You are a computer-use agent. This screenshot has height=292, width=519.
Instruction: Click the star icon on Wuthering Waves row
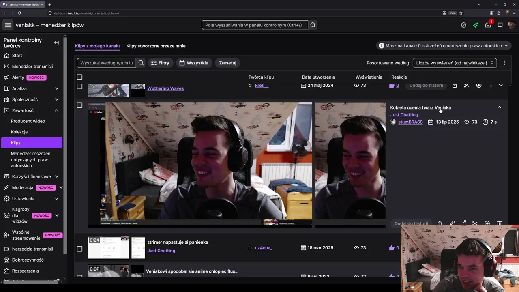479,86
